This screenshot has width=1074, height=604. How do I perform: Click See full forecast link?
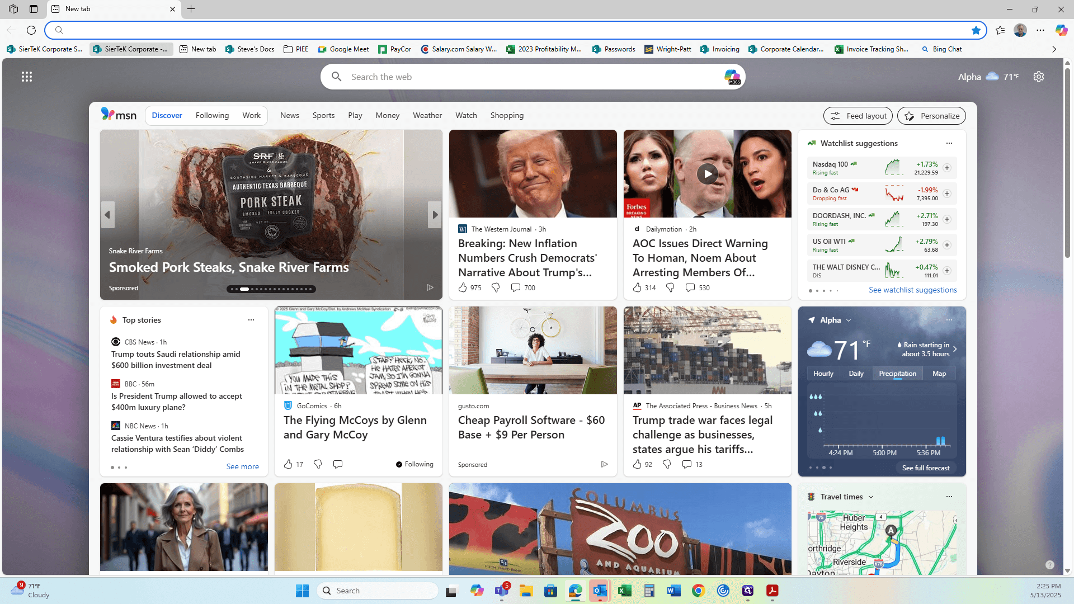tap(926, 468)
